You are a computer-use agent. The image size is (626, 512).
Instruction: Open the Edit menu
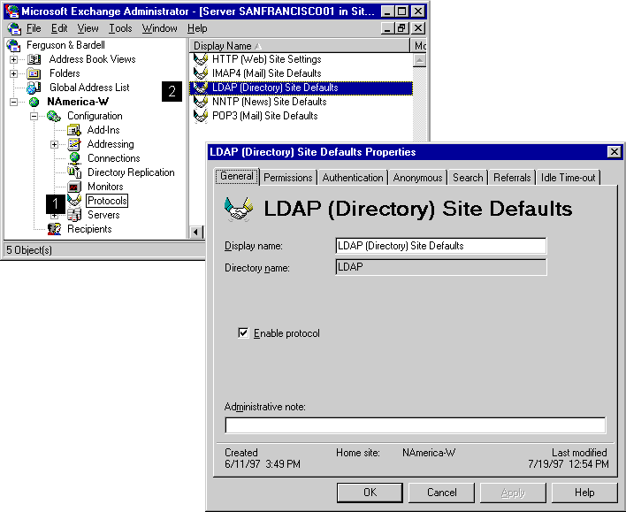[59, 29]
